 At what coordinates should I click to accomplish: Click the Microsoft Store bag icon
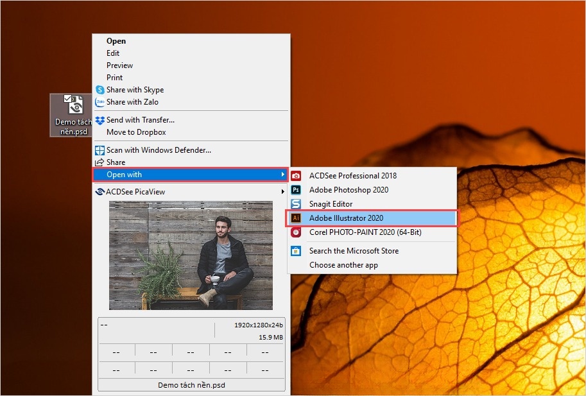point(296,251)
